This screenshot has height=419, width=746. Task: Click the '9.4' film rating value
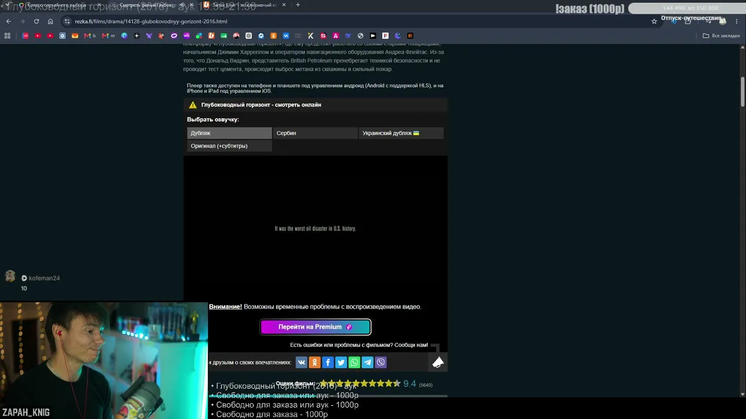point(410,384)
